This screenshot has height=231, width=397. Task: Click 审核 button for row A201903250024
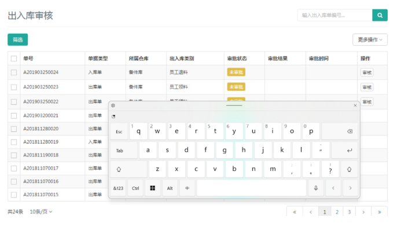[x=367, y=72]
